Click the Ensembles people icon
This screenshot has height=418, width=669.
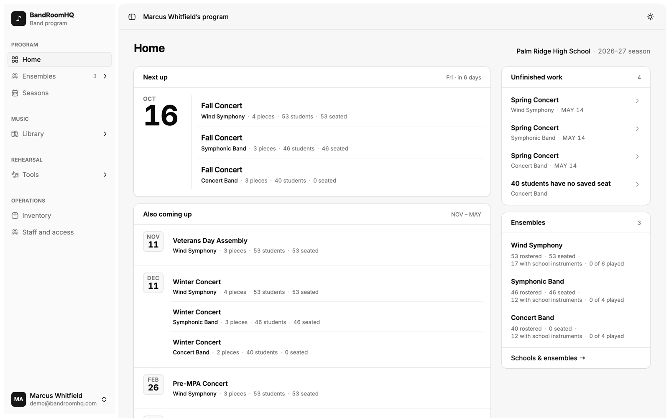[x=15, y=76]
